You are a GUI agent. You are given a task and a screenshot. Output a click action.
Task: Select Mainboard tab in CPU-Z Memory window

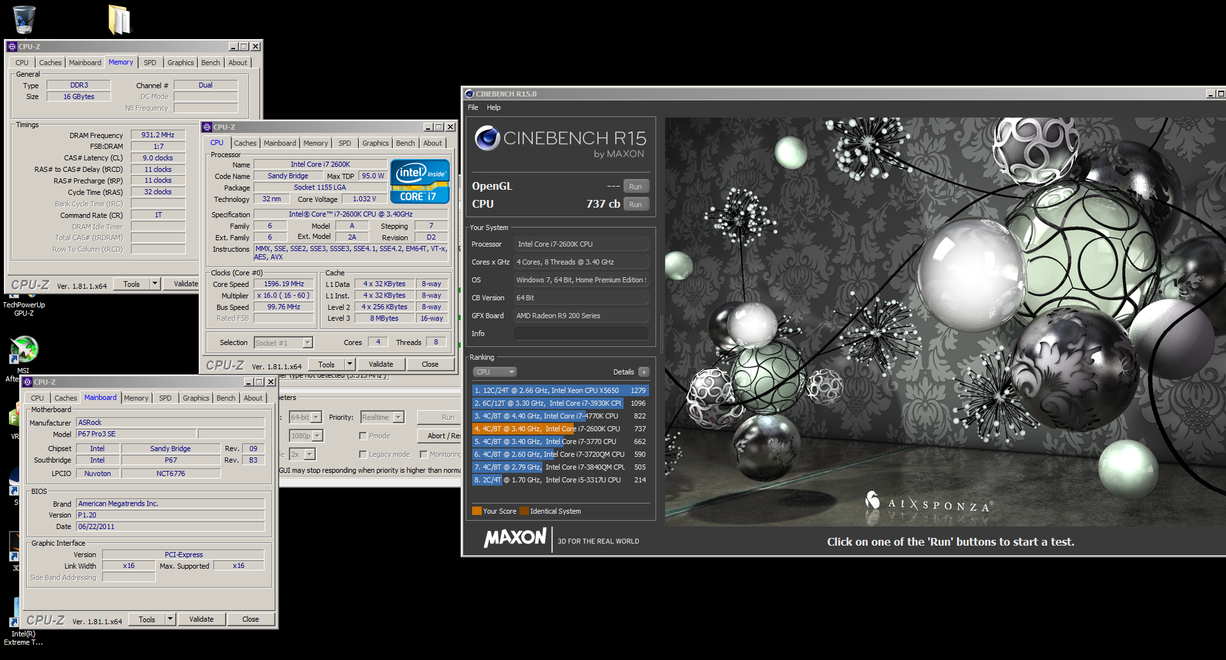pyautogui.click(x=85, y=63)
